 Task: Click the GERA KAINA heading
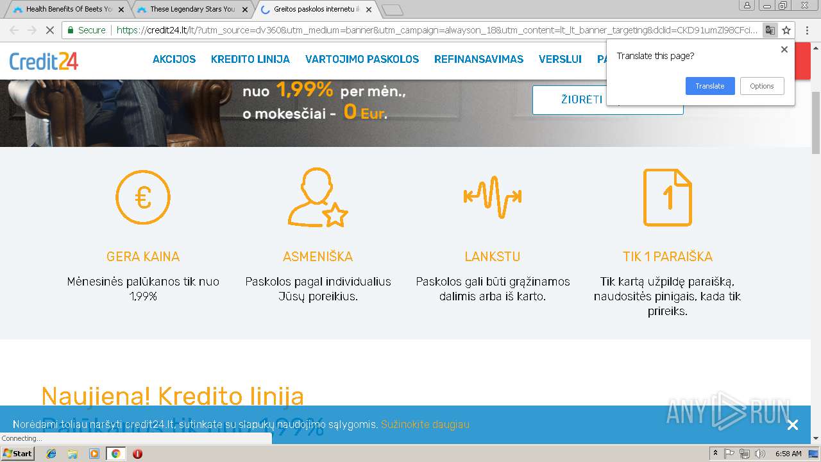[143, 257]
